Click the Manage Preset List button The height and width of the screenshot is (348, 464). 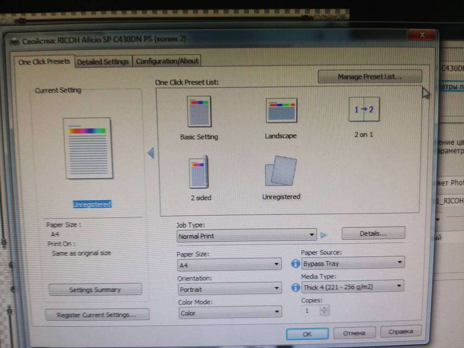point(369,77)
